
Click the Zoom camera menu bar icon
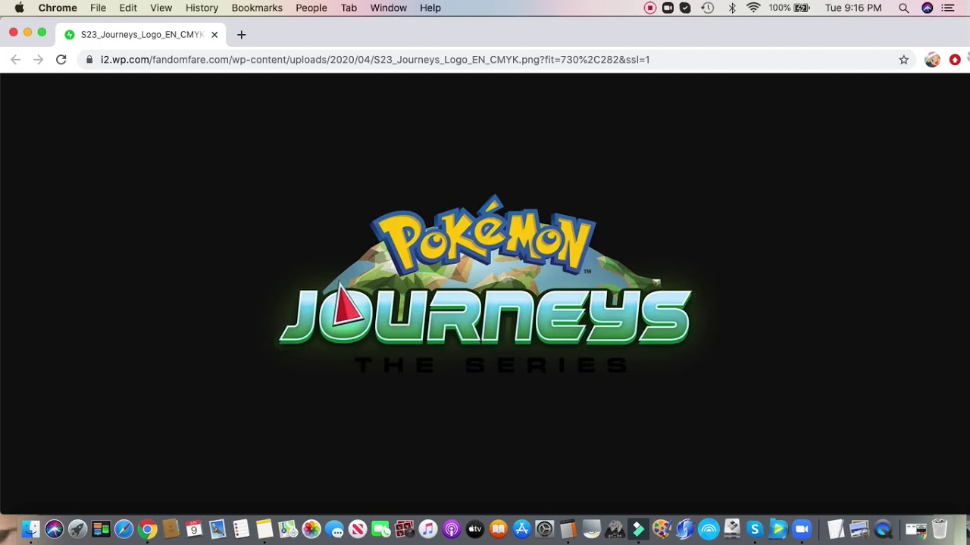668,8
